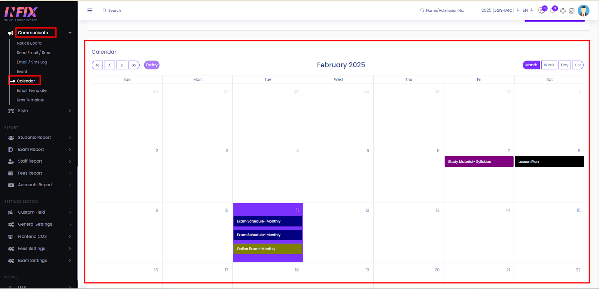Click the Staff Report icon

11,162
